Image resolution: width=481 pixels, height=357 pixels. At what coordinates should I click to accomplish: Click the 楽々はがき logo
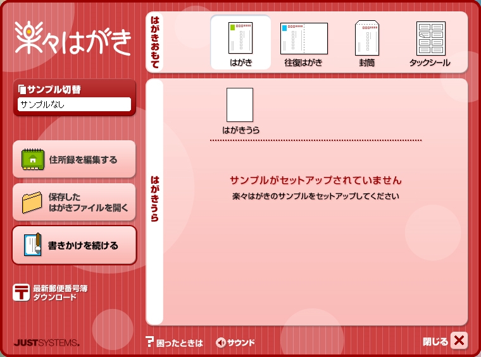coord(73,39)
